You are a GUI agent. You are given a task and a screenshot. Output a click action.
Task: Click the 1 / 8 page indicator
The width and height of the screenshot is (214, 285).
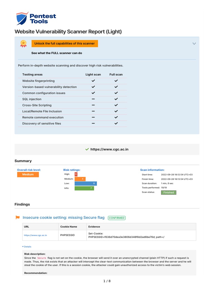[107, 281]
